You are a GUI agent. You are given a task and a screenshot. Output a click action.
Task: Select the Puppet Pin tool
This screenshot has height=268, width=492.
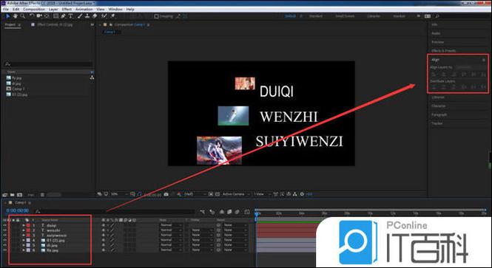pos(113,16)
